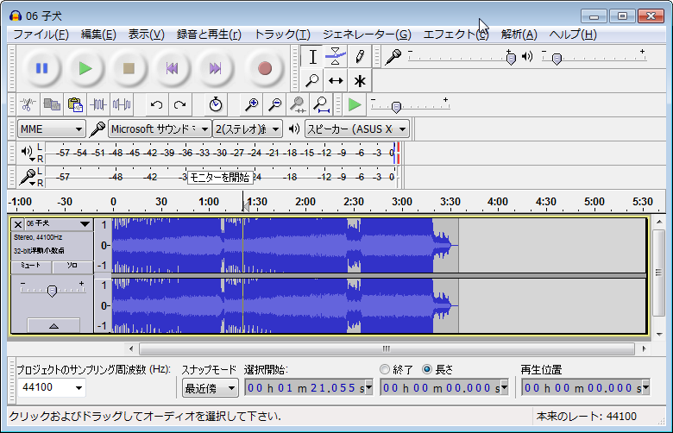This screenshot has height=433, width=673.
Task: Click the Play-at-speed green arrow
Action: [355, 104]
